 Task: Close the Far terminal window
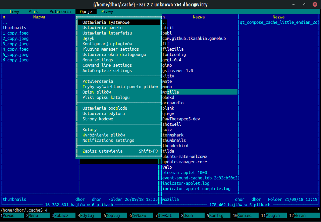click(x=315, y=4)
